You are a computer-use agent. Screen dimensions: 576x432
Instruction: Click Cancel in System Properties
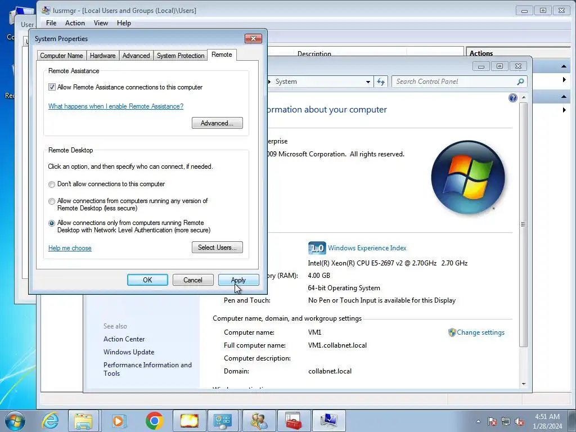(193, 280)
